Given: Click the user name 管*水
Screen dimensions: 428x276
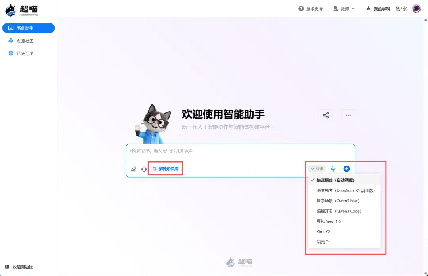Looking at the screenshot, I should [401, 9].
